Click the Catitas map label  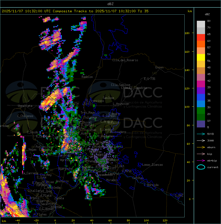138,178
